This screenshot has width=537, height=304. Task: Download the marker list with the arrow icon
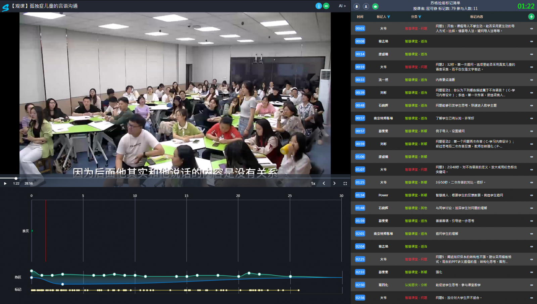pyautogui.click(x=357, y=6)
